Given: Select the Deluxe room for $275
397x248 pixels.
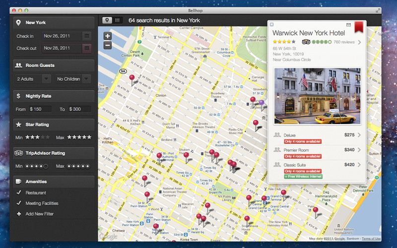Looking at the screenshot, I should (317, 138).
